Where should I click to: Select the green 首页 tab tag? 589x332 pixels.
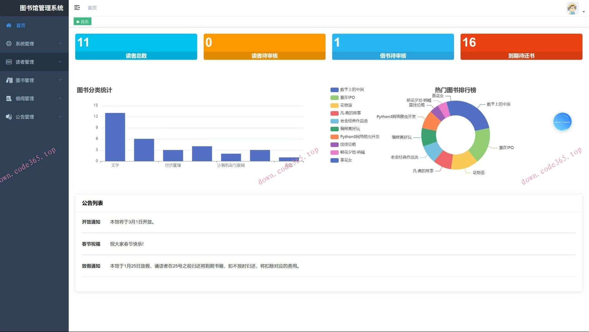coord(83,21)
